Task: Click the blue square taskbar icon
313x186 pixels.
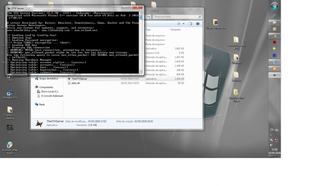Action: (274, 55)
